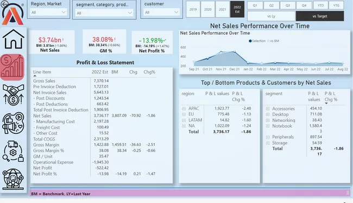Expand the NA region row
The height and width of the screenshot is (203, 353).
(x=184, y=126)
